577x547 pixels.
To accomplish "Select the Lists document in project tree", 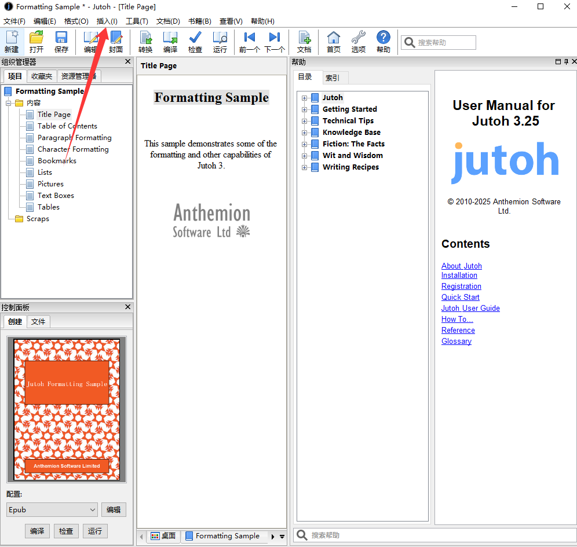I will tap(45, 172).
